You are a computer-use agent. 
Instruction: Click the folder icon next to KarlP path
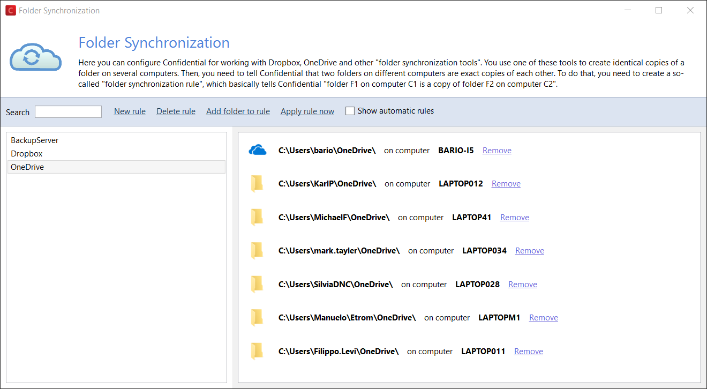(258, 184)
